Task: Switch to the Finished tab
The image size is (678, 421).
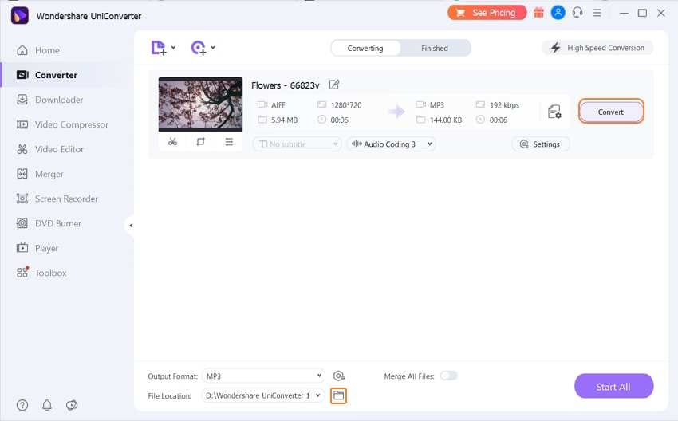Action: coord(435,48)
